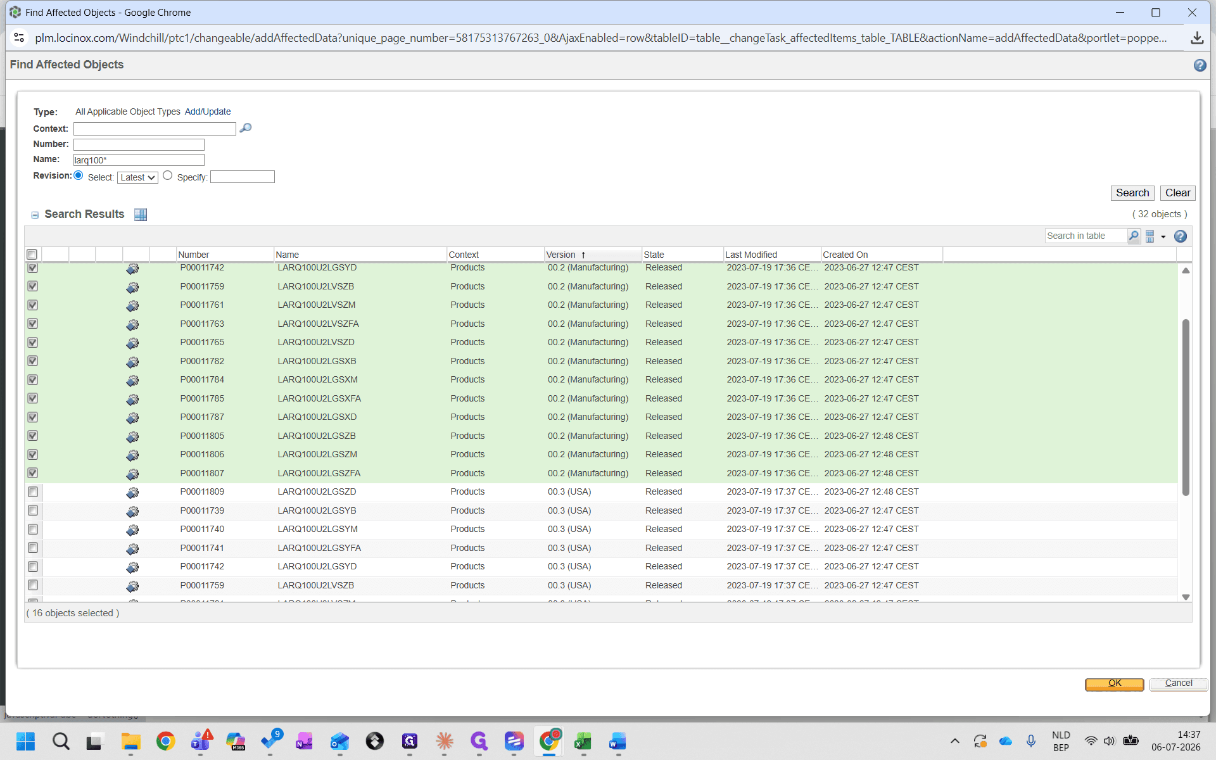
Task: Open the Latest revision dropdown
Action: (137, 177)
